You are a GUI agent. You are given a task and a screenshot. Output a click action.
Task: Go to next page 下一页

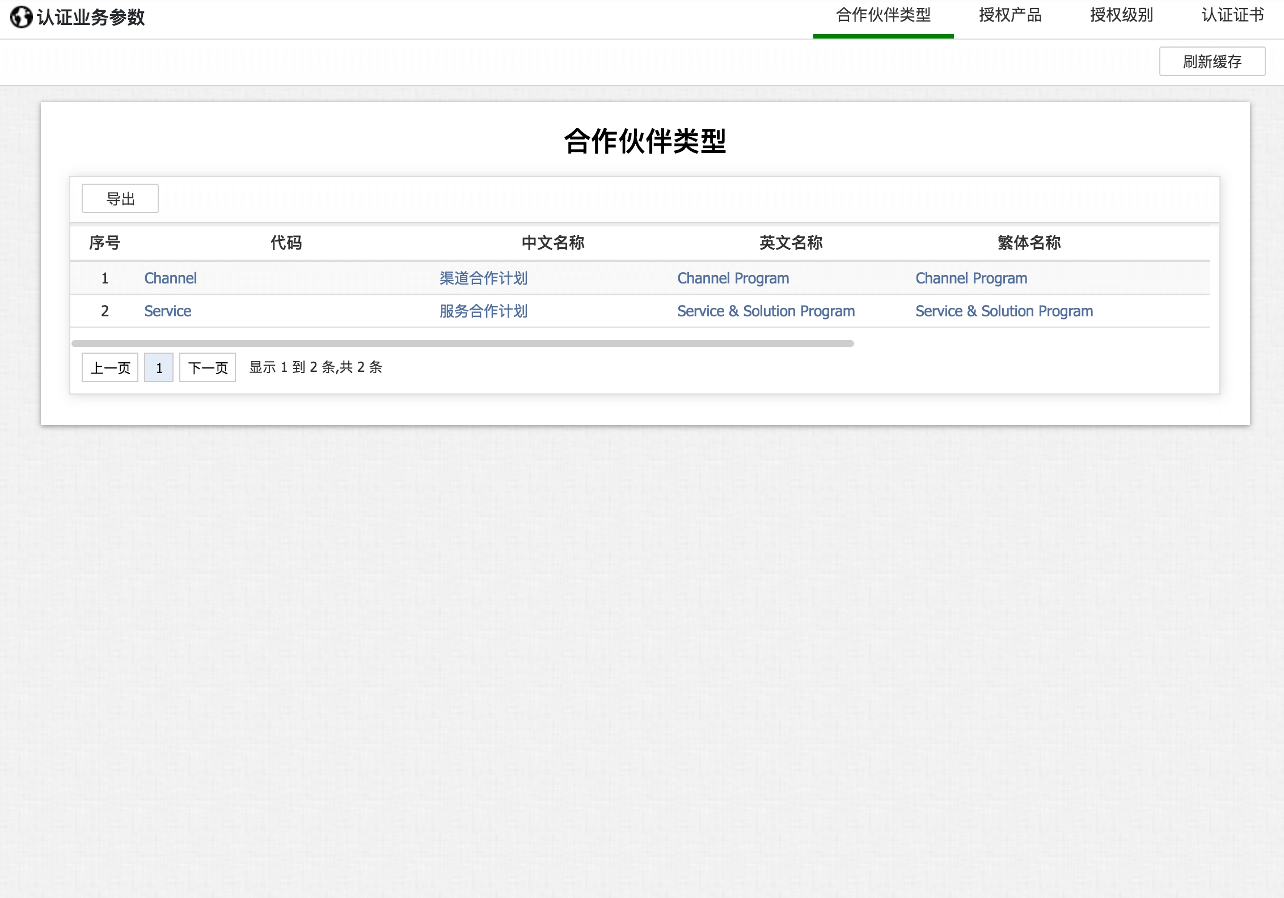click(208, 368)
